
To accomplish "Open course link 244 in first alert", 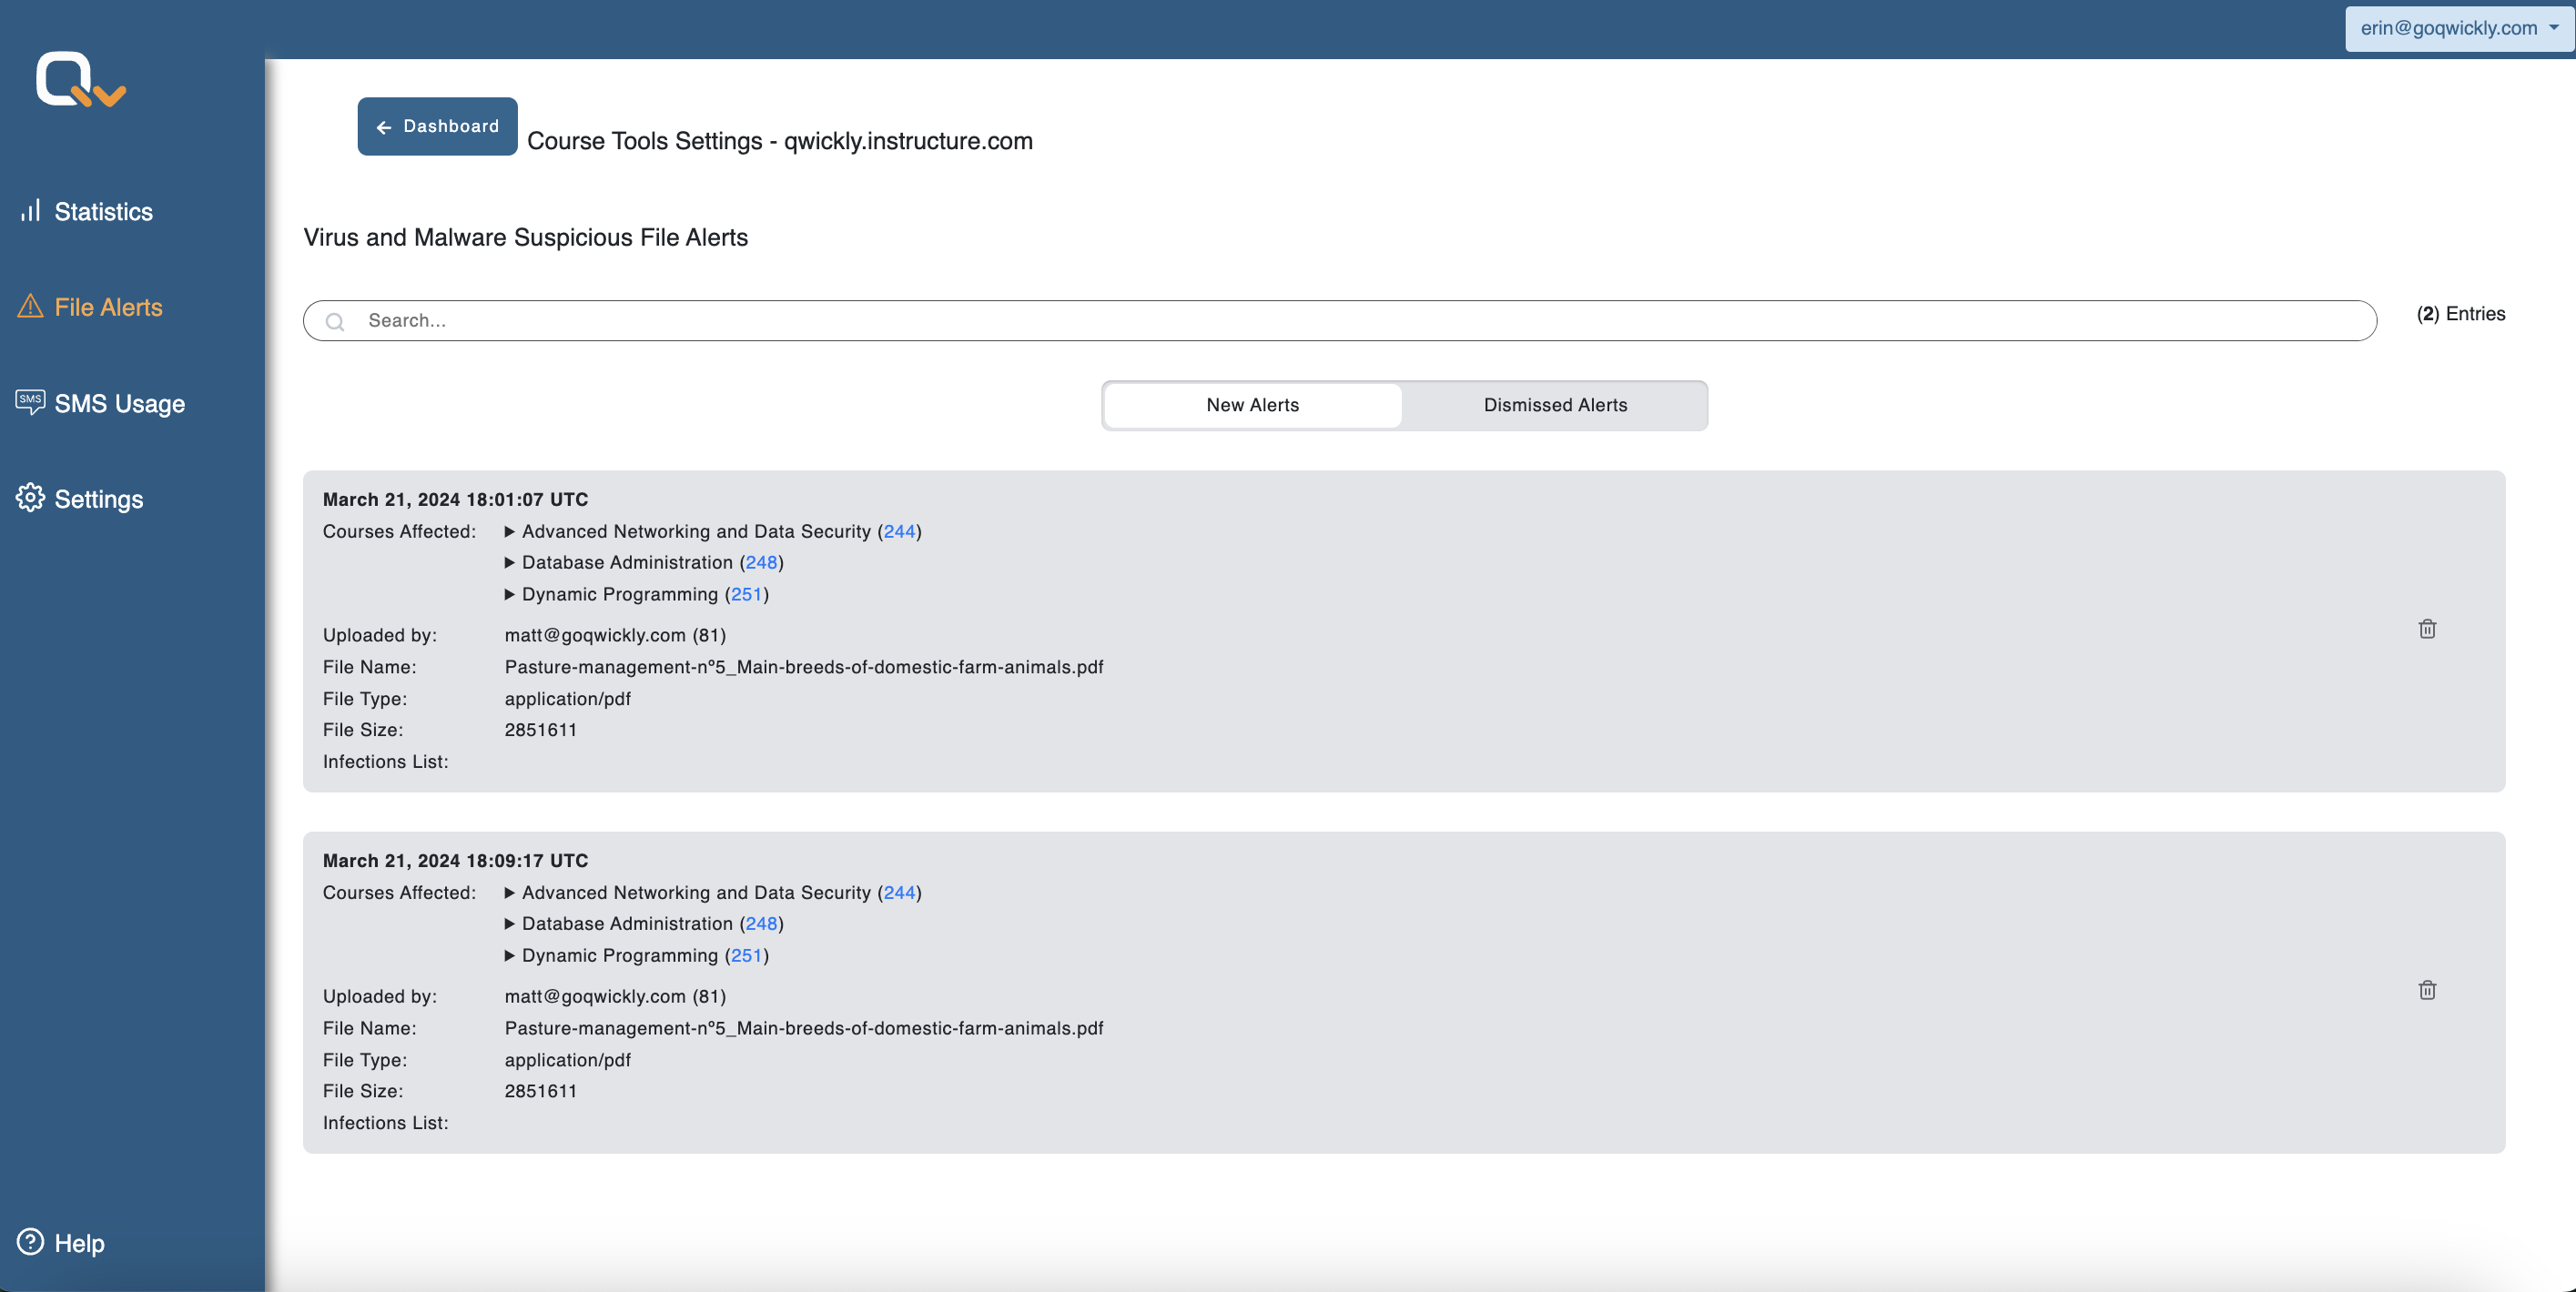I will (899, 531).
